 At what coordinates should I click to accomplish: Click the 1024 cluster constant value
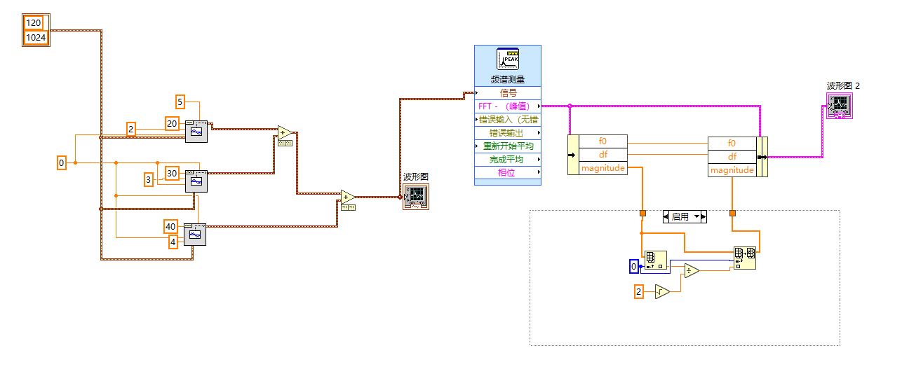coord(36,37)
